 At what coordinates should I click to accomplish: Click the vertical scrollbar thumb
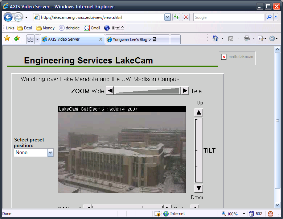click(278, 120)
